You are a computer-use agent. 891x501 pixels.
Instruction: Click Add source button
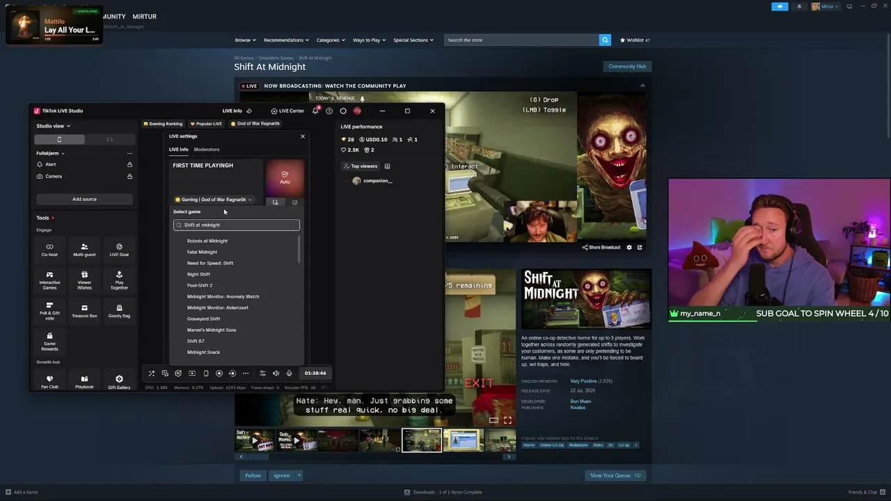coord(84,199)
